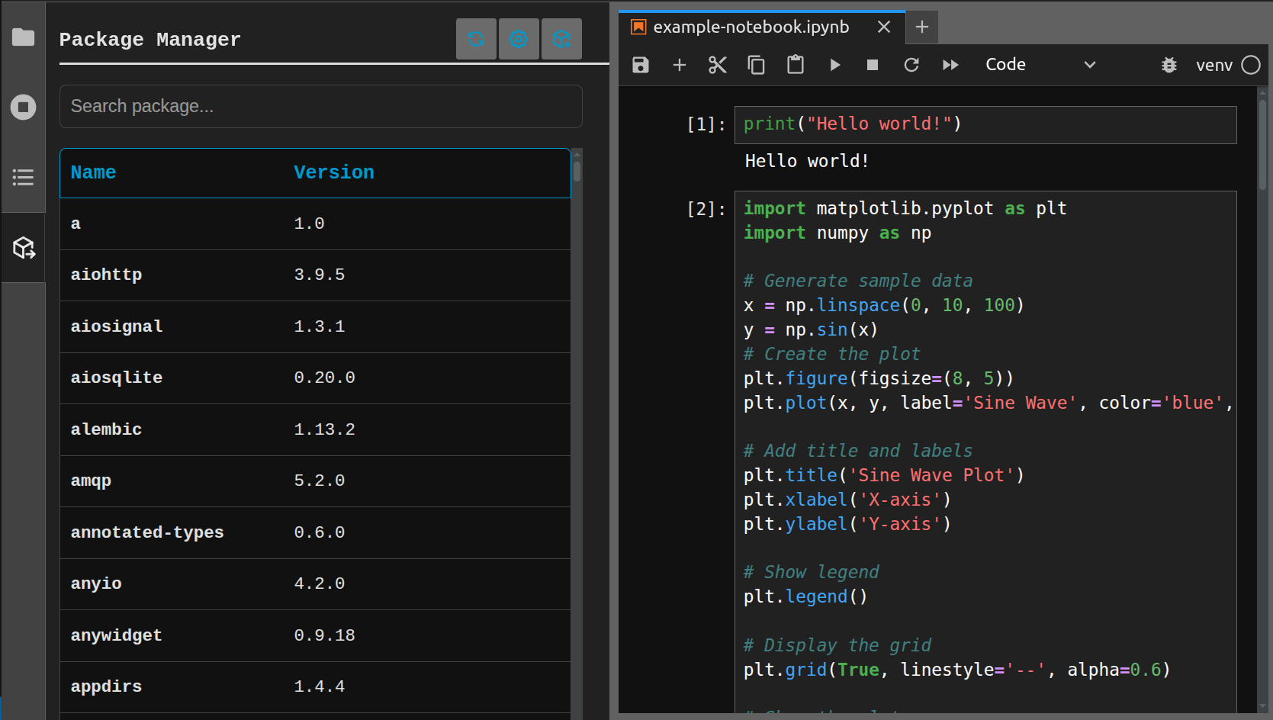
Task: Save the notebook
Action: coord(640,65)
